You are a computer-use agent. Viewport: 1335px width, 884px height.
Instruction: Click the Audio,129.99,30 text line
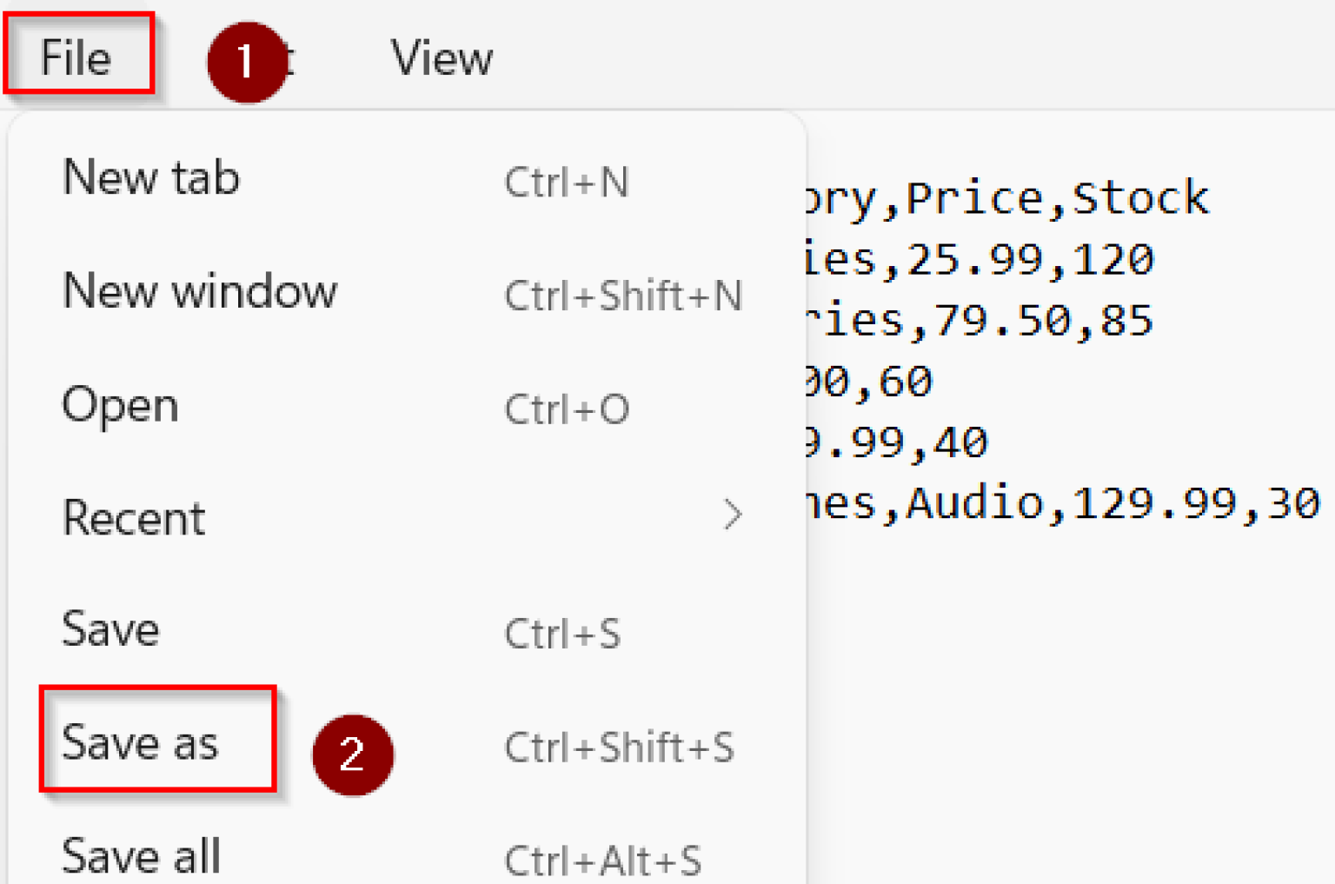click(1060, 503)
